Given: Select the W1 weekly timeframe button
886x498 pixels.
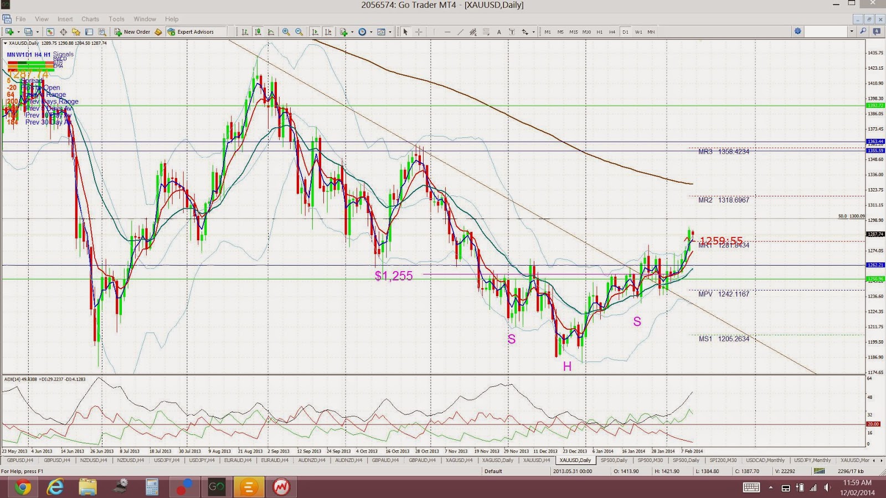Looking at the screenshot, I should pyautogui.click(x=638, y=32).
